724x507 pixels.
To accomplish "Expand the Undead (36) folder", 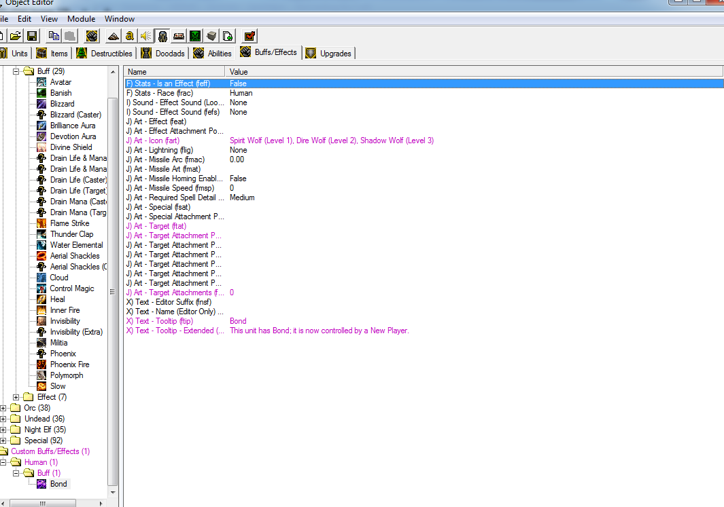I will [x=3, y=419].
